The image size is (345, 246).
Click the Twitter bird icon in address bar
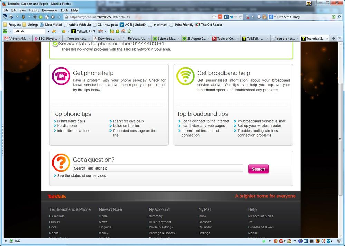click(231, 17)
